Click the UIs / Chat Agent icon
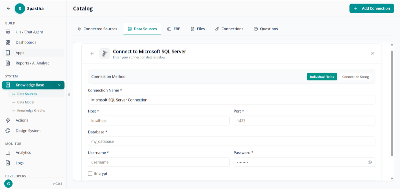Screen dimensions: 400x189 8,32
